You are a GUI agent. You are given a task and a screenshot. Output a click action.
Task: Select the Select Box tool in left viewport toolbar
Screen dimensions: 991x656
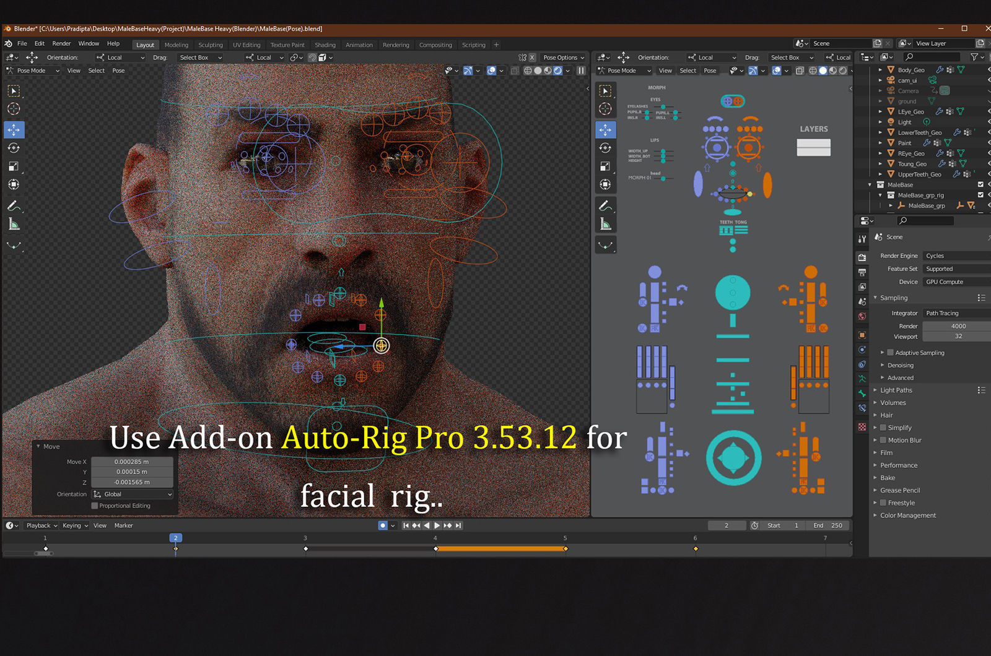click(14, 91)
